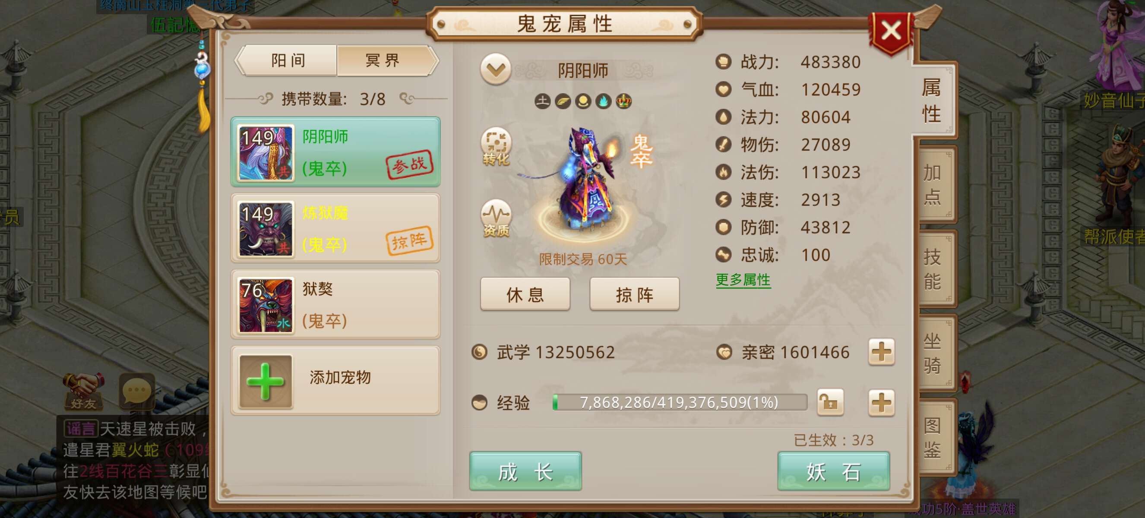
Task: Click the 妖石 button
Action: 833,471
